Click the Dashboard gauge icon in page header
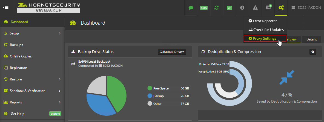This screenshot has width=324, height=122. point(73,23)
